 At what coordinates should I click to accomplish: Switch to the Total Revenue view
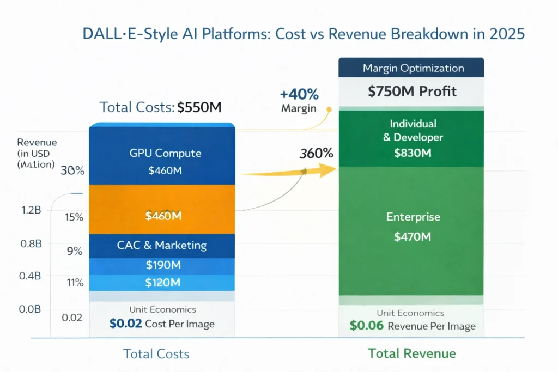pos(412,353)
